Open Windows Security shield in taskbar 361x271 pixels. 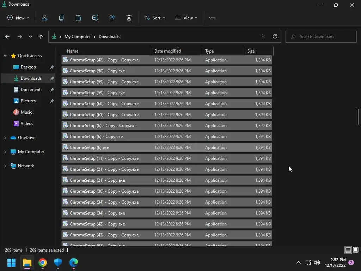(58, 263)
